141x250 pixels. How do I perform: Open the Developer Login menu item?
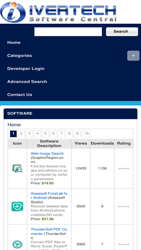(26, 69)
